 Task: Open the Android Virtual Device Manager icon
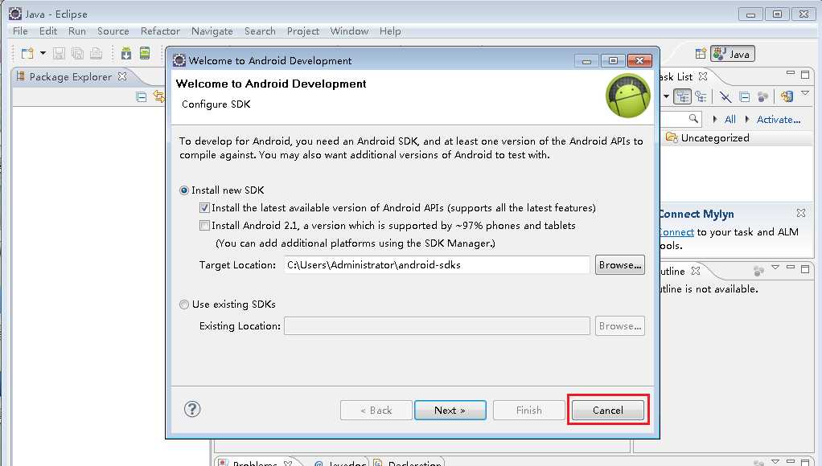pyautogui.click(x=145, y=53)
